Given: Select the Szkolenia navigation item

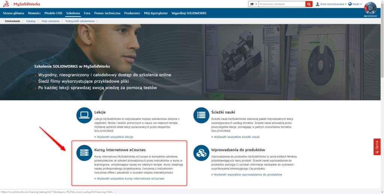Looking at the screenshot, I should pos(73,13).
